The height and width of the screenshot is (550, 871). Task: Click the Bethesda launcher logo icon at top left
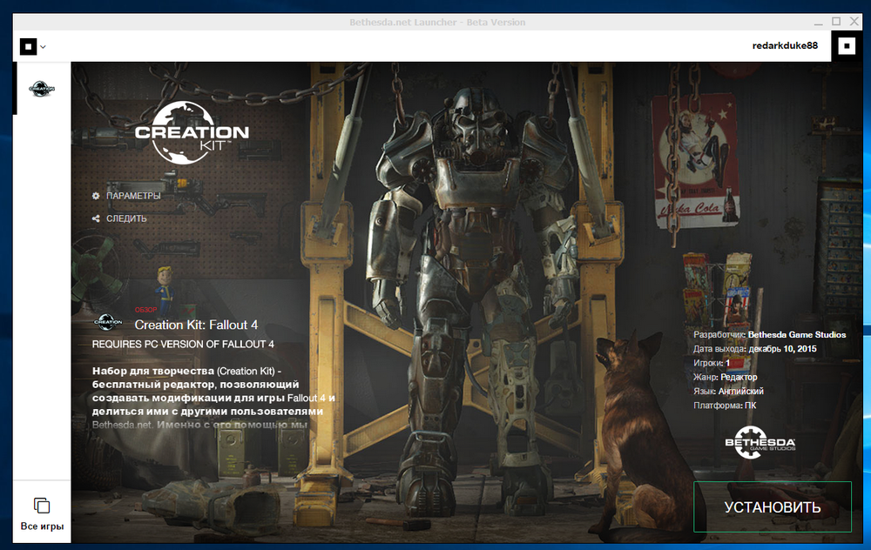(29, 47)
